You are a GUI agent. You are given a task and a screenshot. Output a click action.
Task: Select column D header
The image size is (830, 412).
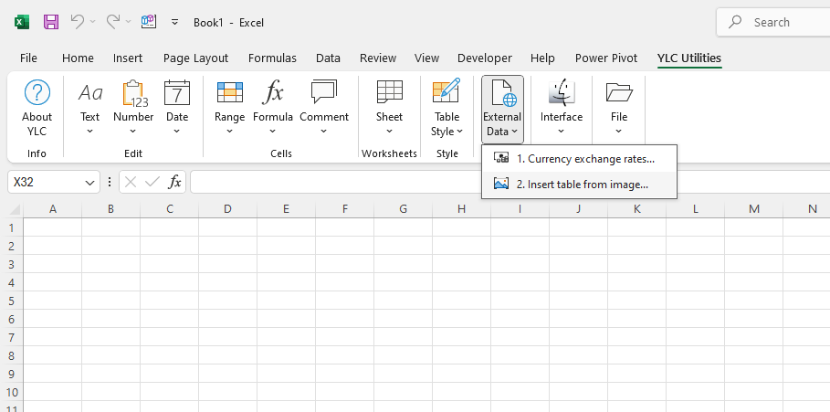[x=227, y=209]
